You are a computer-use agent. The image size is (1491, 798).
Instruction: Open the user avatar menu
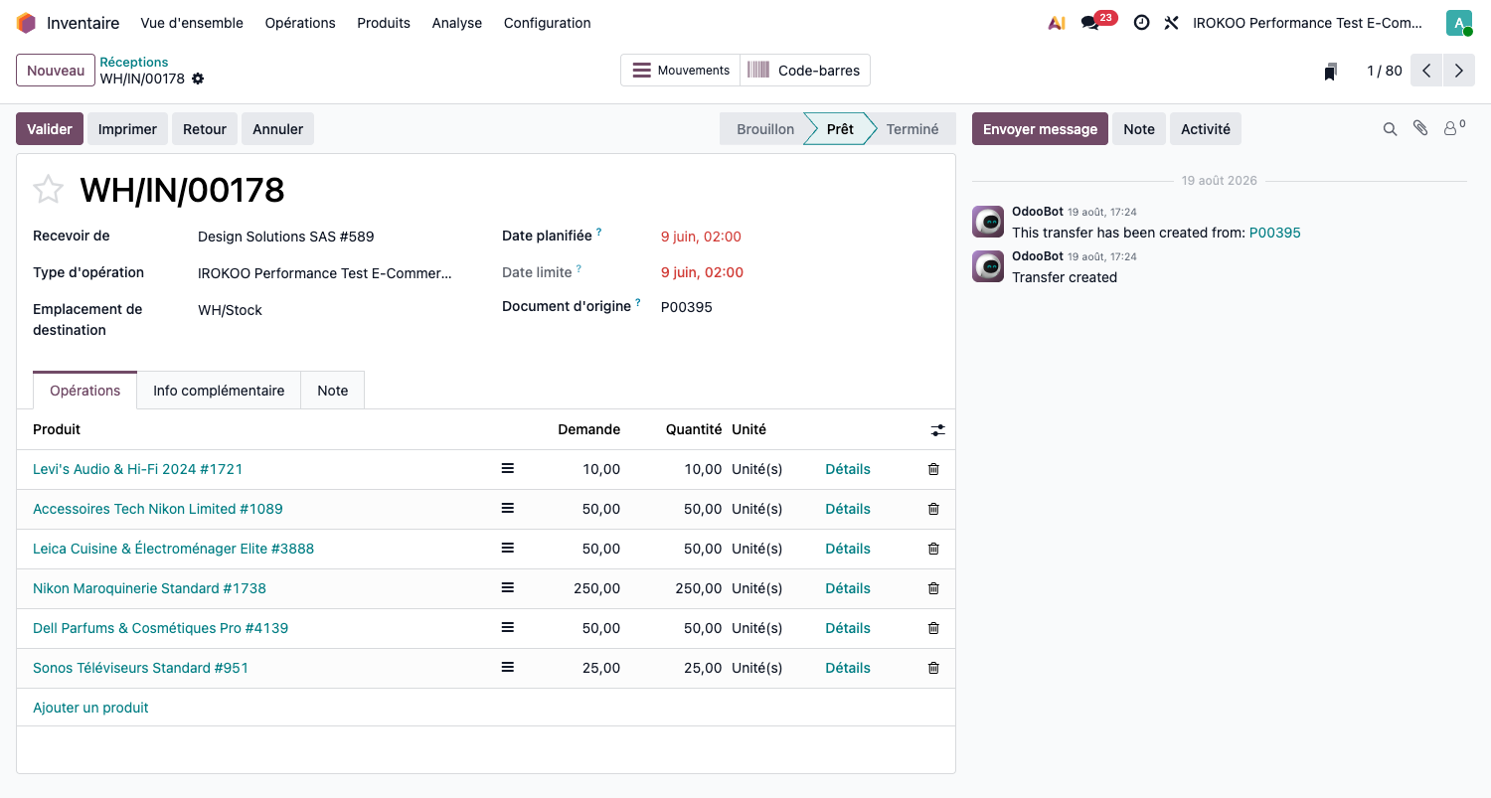(1458, 23)
